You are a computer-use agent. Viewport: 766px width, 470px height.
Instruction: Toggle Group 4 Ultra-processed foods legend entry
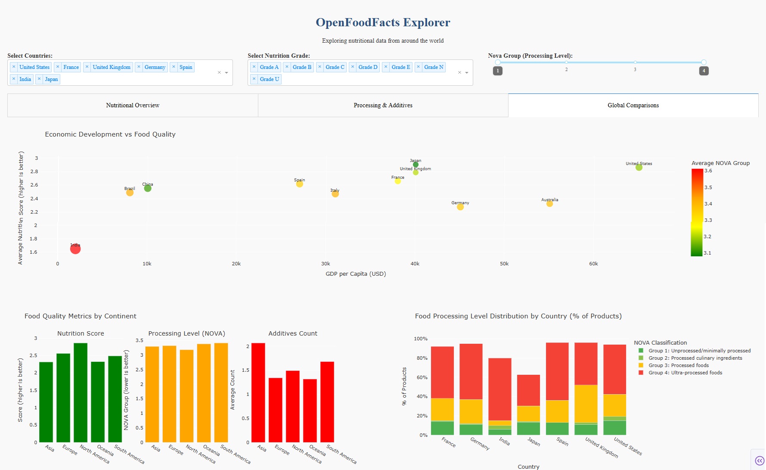[x=681, y=373]
